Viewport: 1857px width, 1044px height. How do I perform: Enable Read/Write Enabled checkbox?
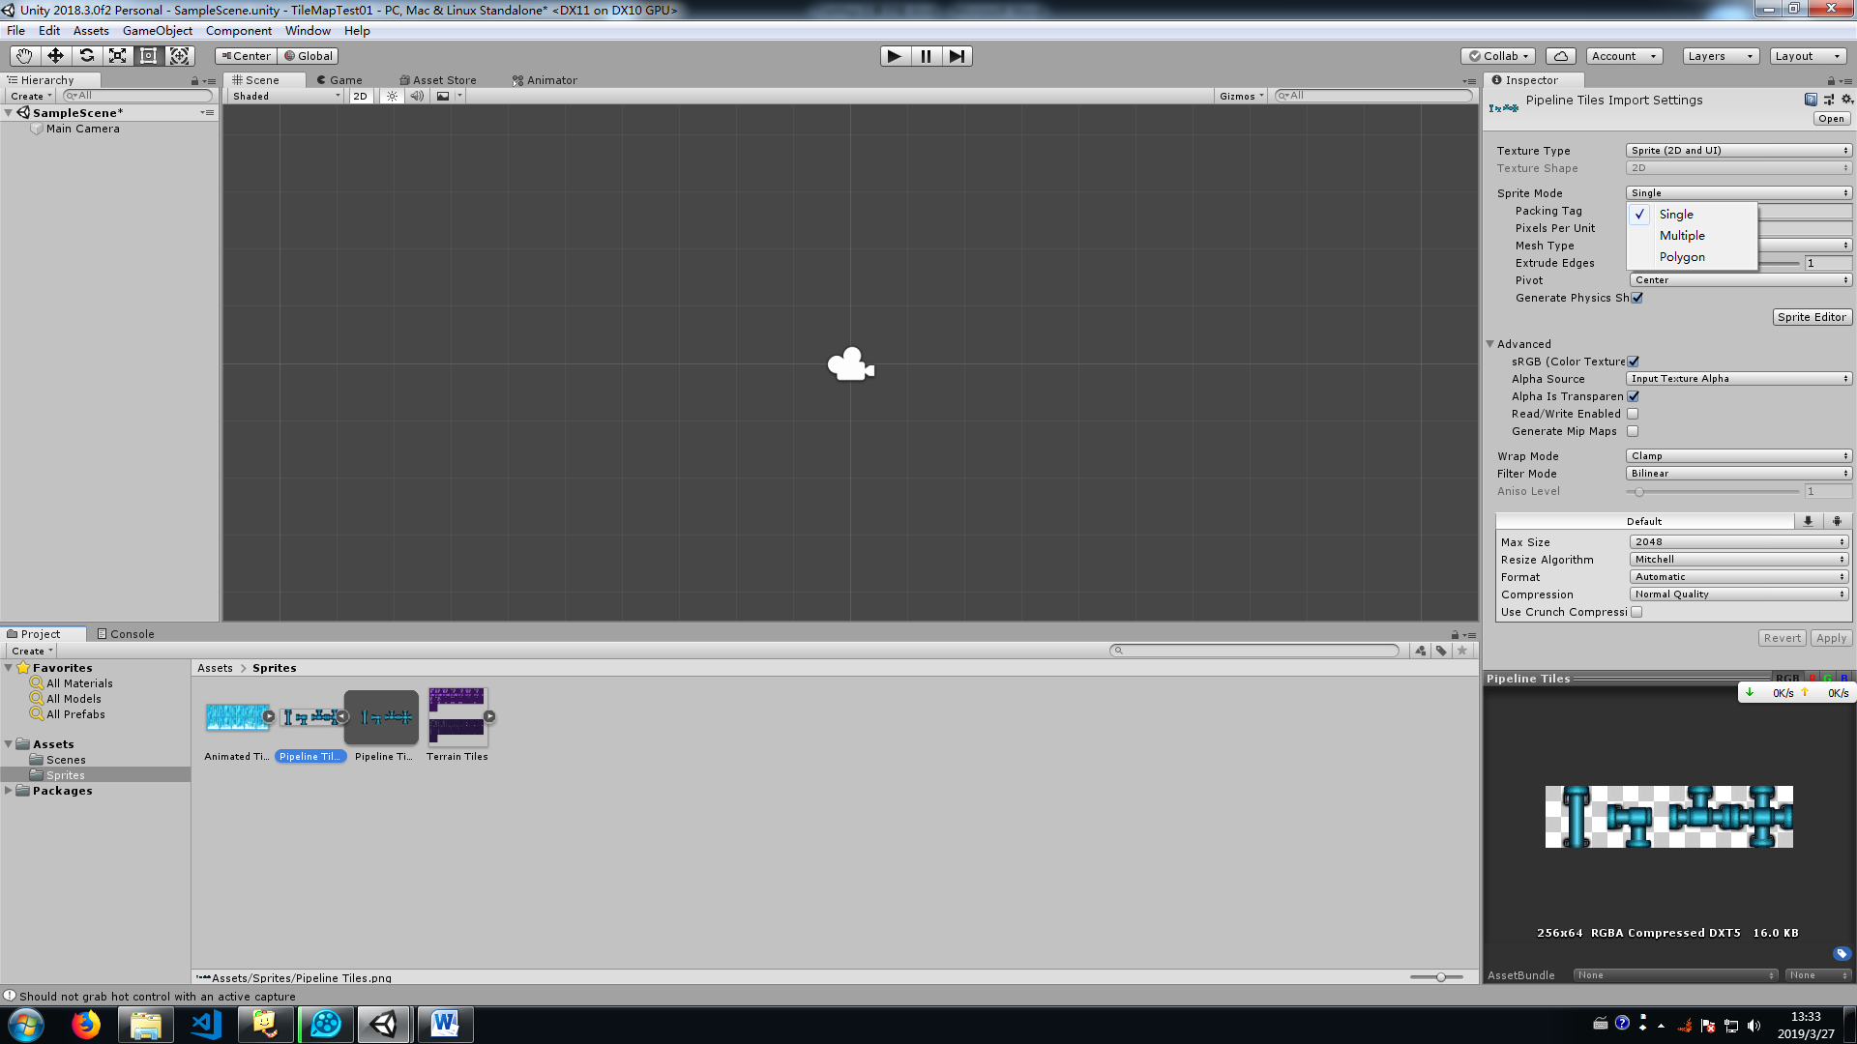tap(1633, 414)
